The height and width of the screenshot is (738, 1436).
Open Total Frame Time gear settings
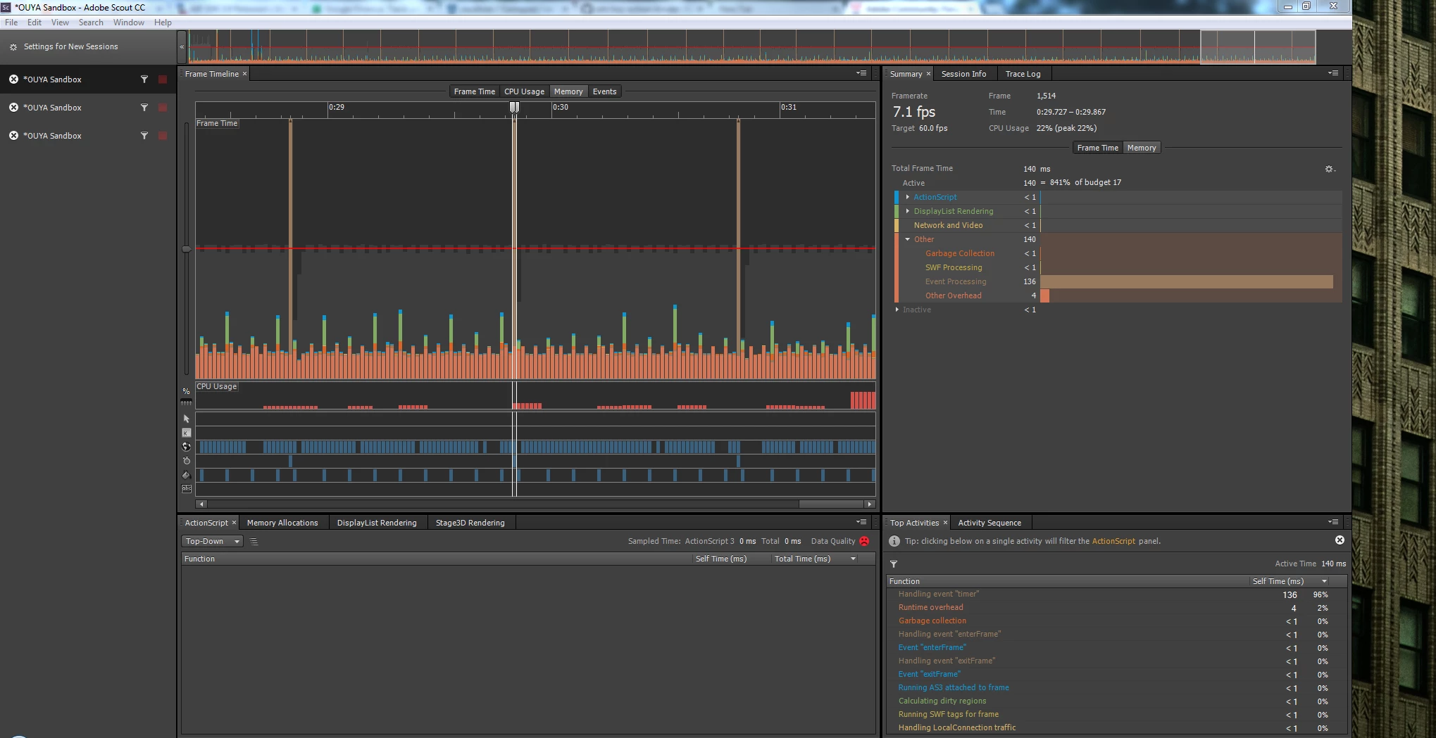tap(1330, 169)
